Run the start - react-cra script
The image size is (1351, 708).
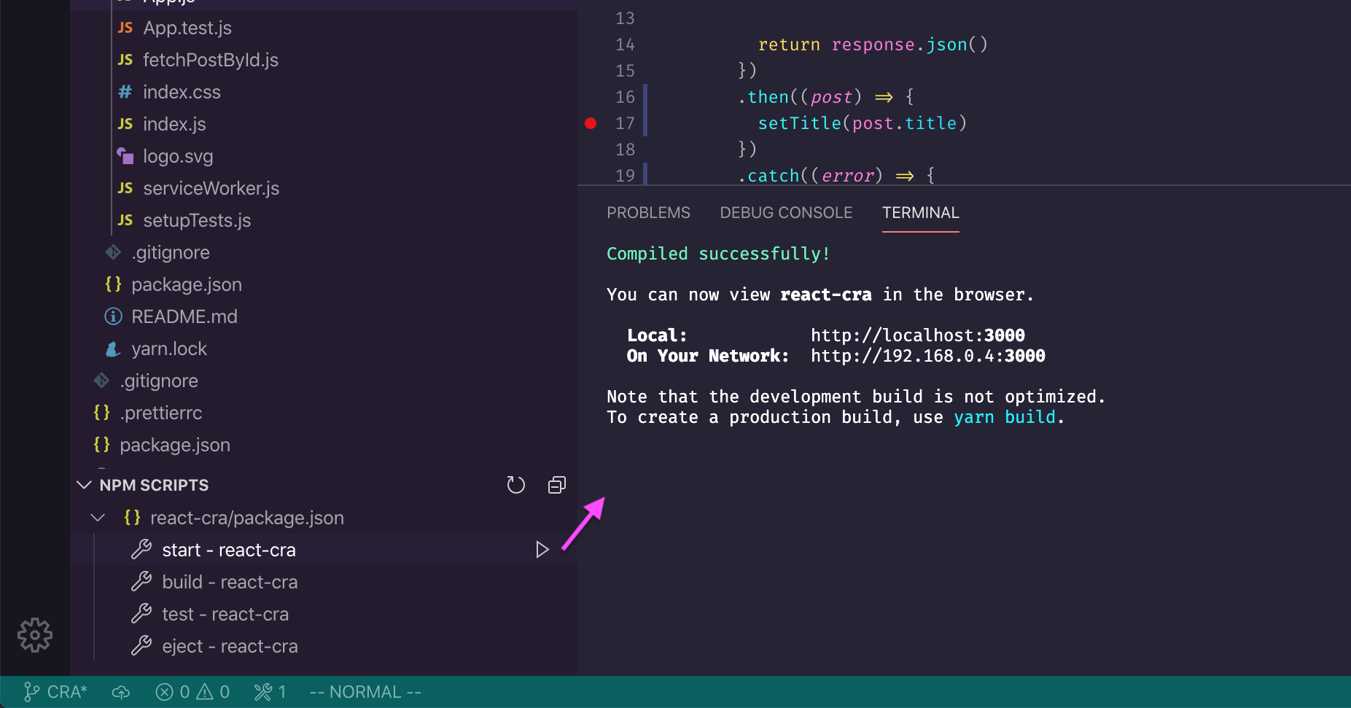542,550
